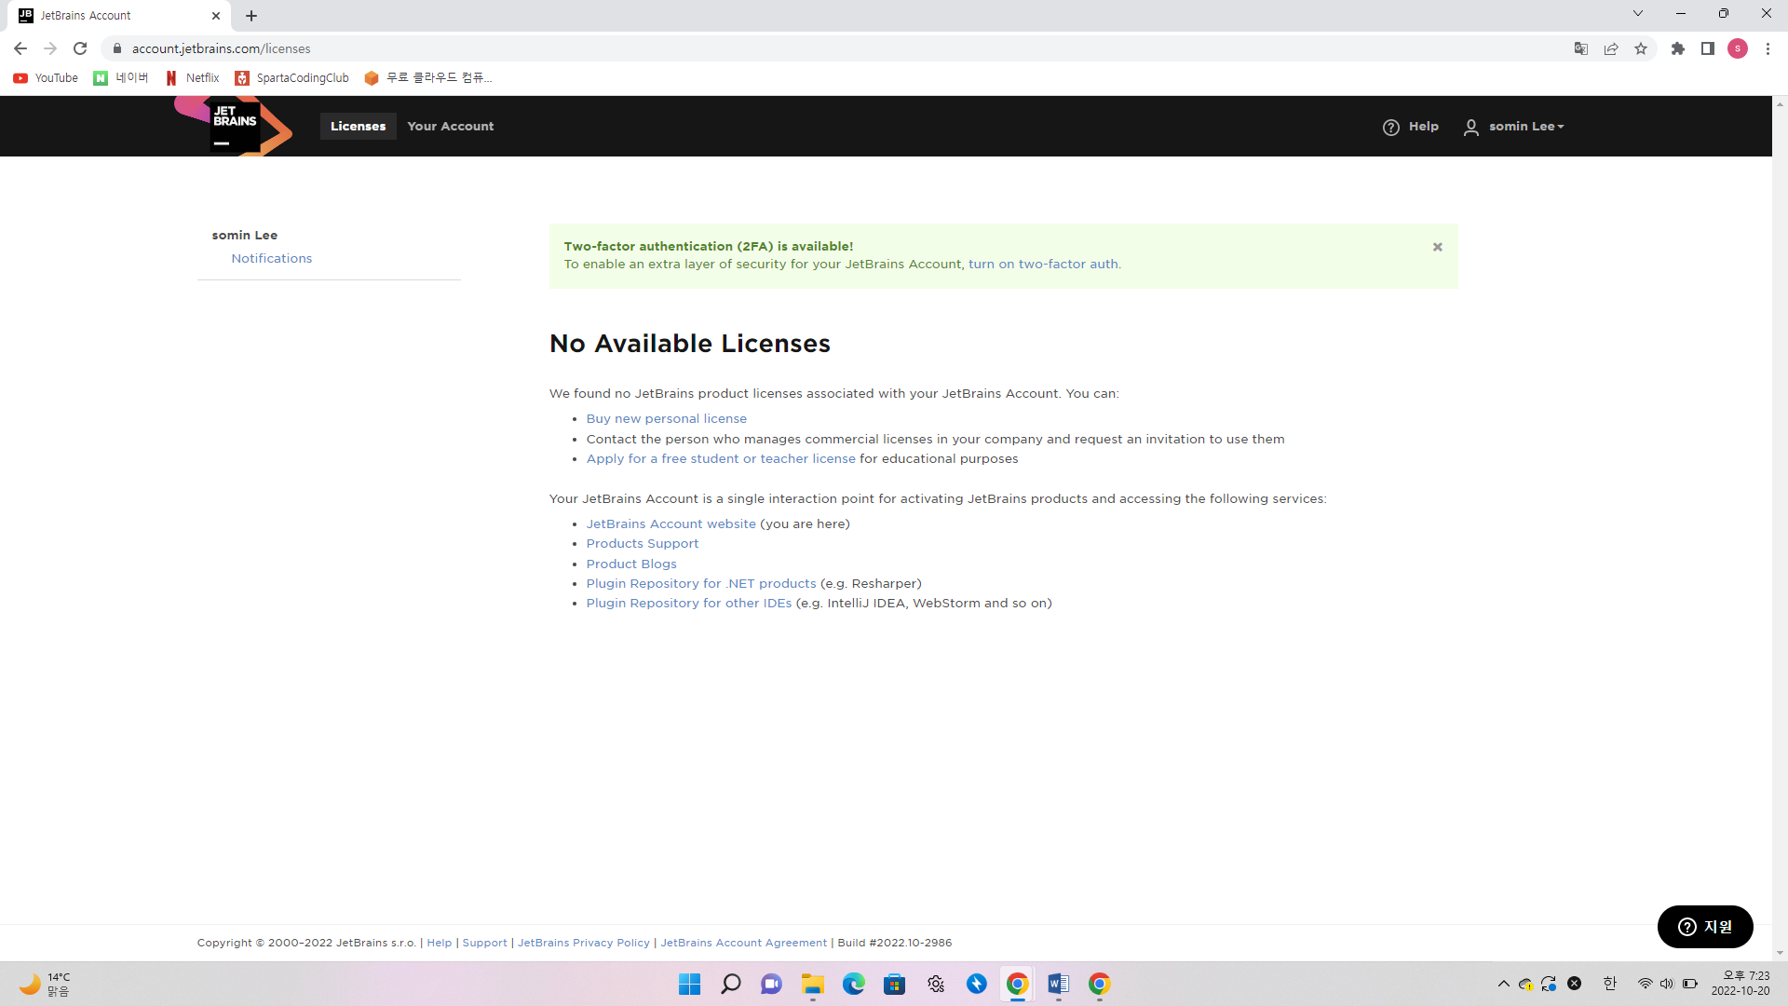Open the SpartaCodingClub bookmark
1788x1006 pixels.
pos(291,78)
